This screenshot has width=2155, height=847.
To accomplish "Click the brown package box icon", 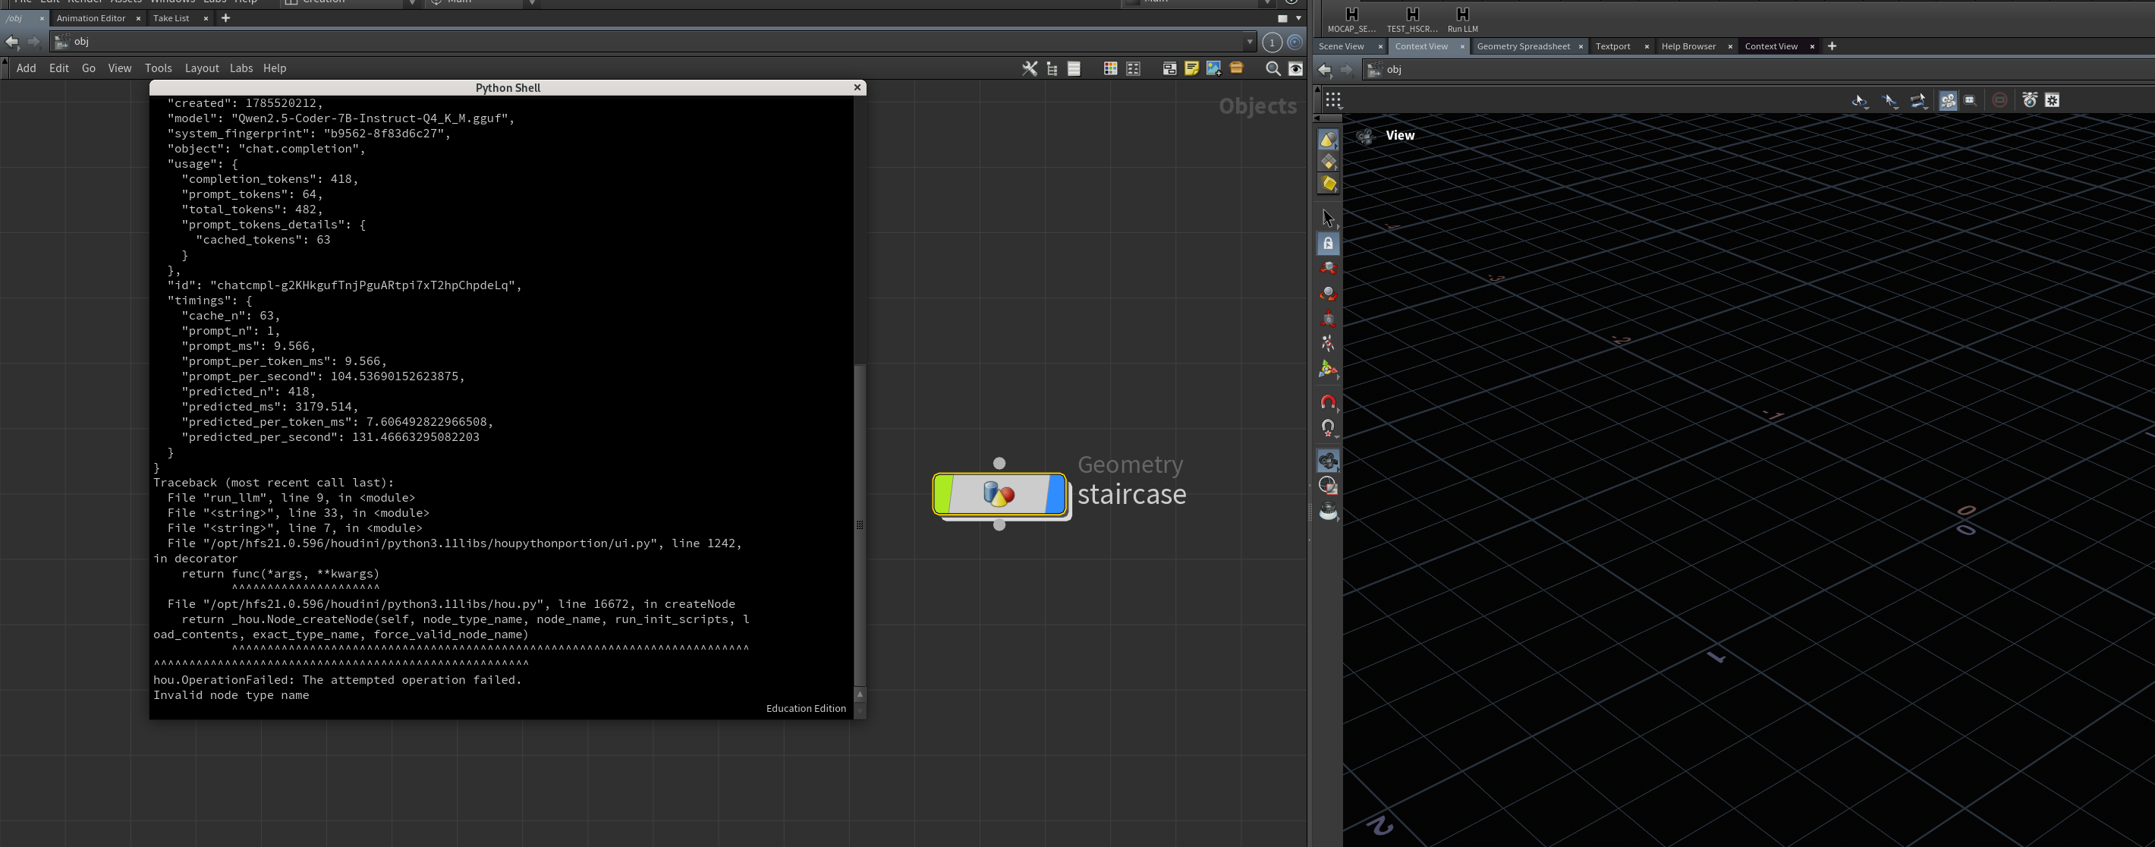I will click(x=1236, y=68).
